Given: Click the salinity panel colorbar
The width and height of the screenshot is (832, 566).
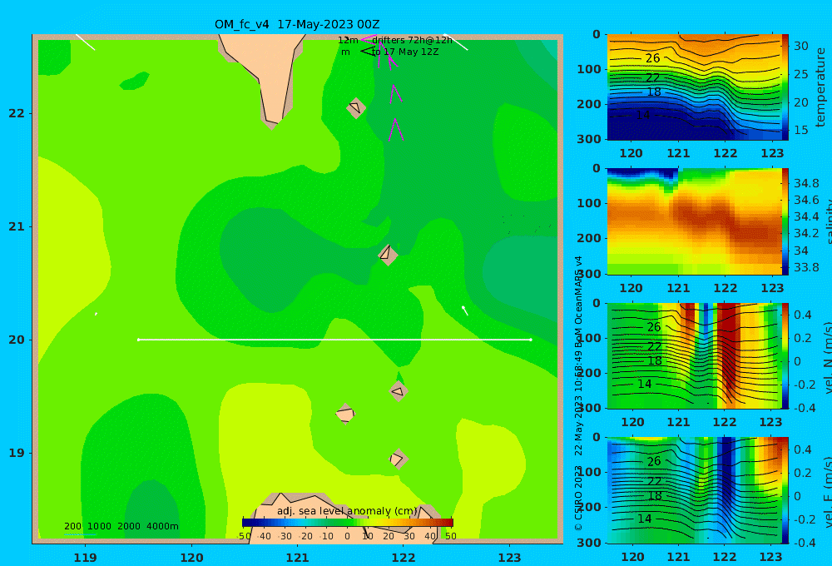Looking at the screenshot, I should 785,221.
